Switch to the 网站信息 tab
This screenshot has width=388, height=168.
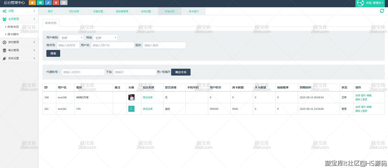pos(74,11)
